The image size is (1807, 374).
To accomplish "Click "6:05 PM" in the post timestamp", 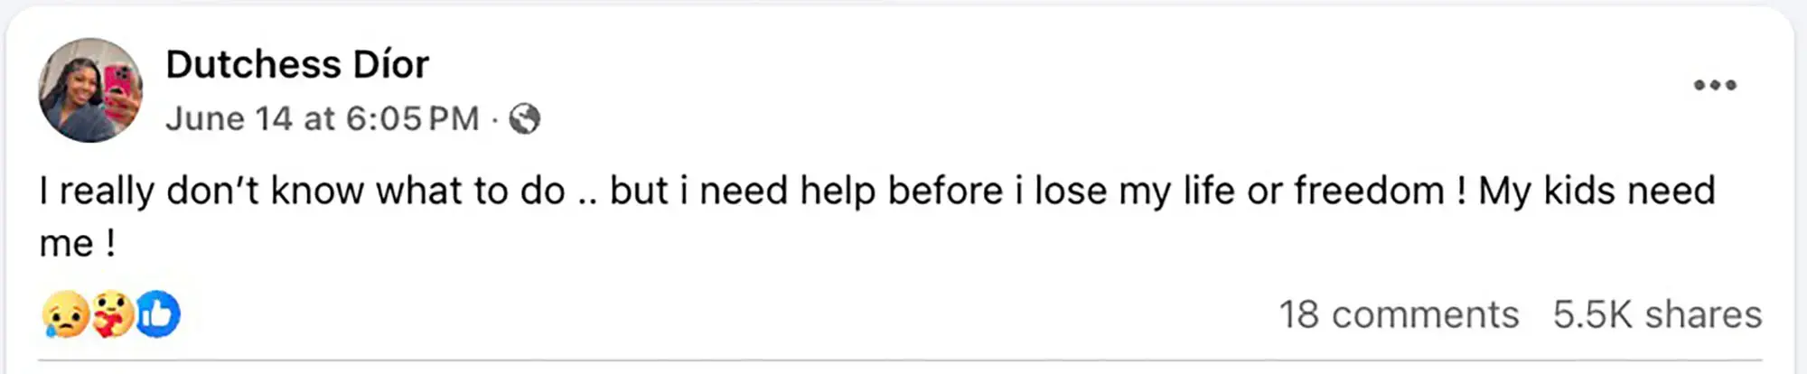I will click(412, 118).
